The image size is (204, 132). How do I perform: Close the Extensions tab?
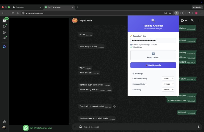41,7
